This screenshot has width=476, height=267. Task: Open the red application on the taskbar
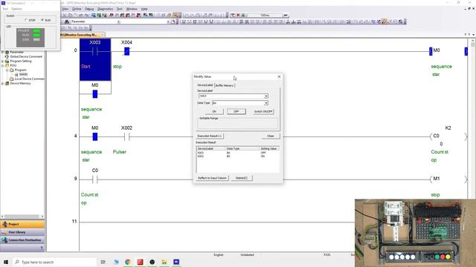click(140, 262)
